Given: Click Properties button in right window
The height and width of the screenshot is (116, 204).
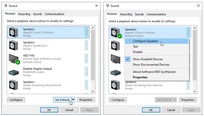Looking at the screenshot, I should coord(188,100).
